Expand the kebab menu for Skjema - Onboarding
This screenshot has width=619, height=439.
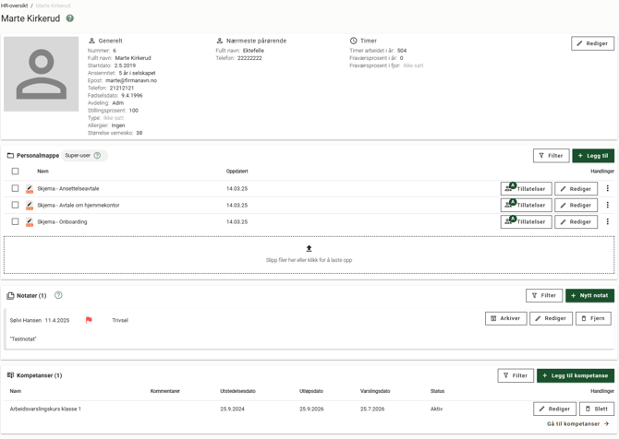pyautogui.click(x=607, y=222)
